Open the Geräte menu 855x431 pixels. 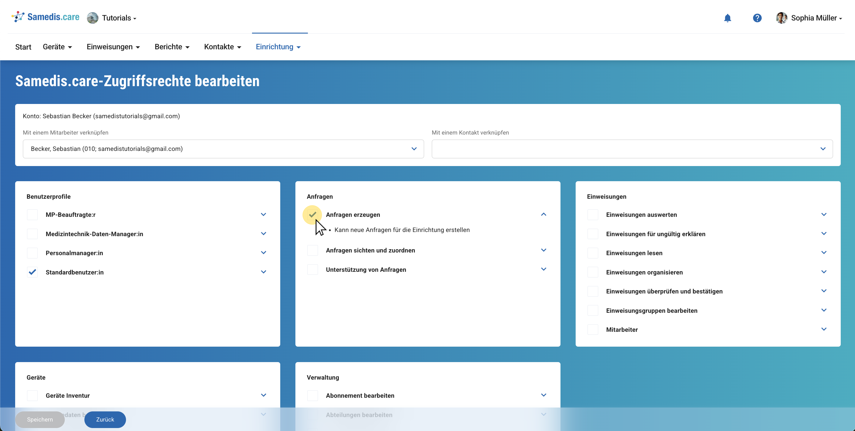pyautogui.click(x=57, y=47)
